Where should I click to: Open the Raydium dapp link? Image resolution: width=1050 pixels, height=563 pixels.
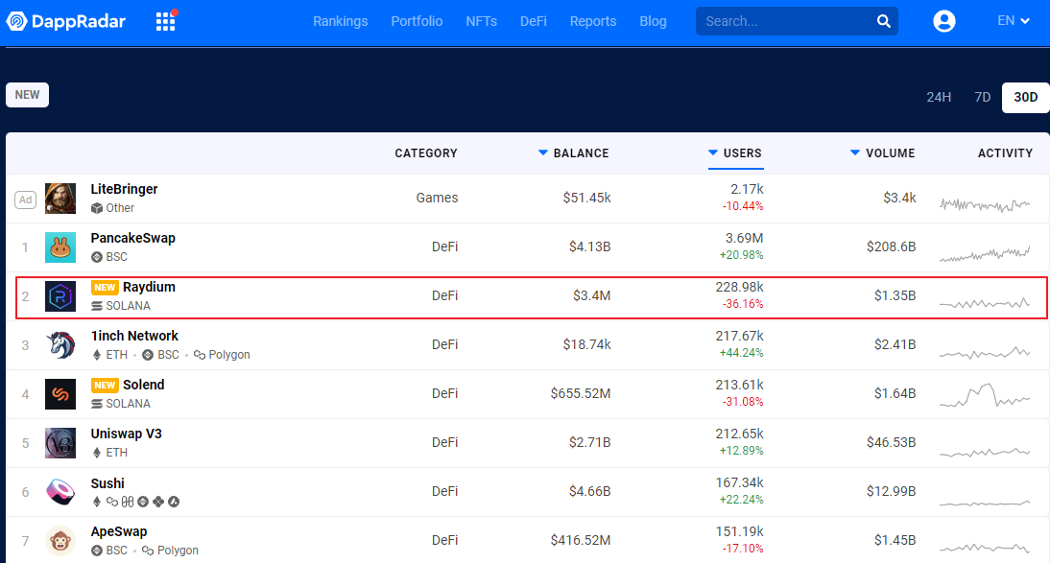click(150, 287)
